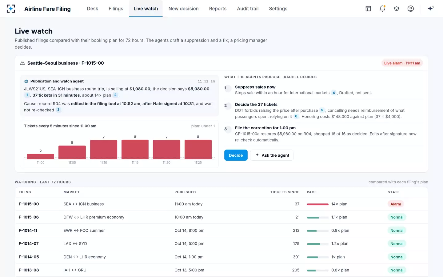
Task: Select filing F-1014-11 row
Action: pyautogui.click(x=221, y=231)
